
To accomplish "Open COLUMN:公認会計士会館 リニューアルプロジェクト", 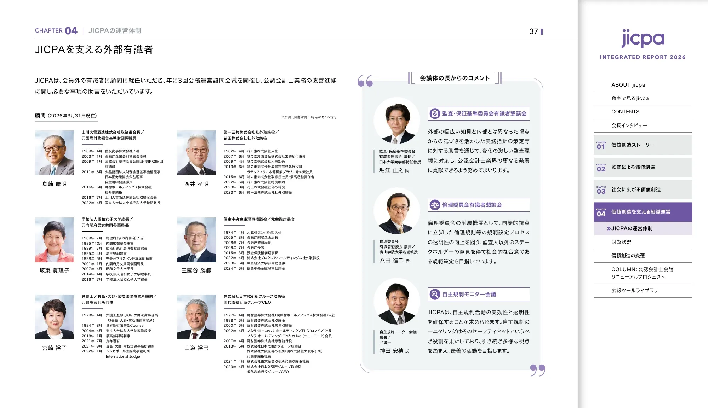I will click(x=643, y=273).
